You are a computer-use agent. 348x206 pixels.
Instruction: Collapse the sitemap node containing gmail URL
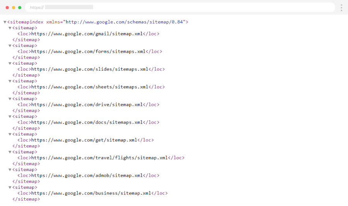pos(10,28)
